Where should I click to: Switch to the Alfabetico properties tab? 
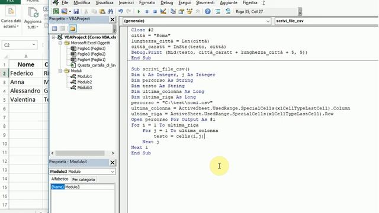(x=60, y=179)
